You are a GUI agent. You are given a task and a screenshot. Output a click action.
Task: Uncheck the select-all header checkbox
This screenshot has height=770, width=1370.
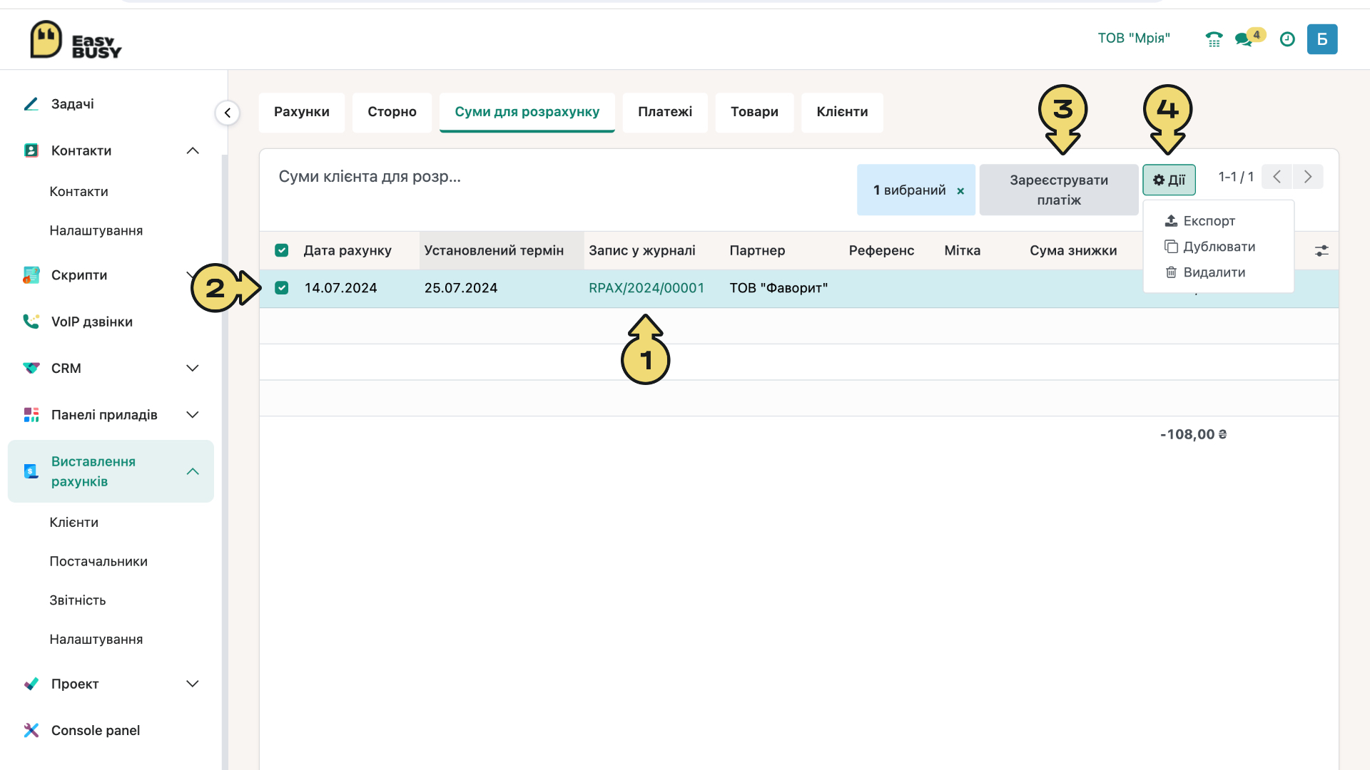pyautogui.click(x=282, y=250)
